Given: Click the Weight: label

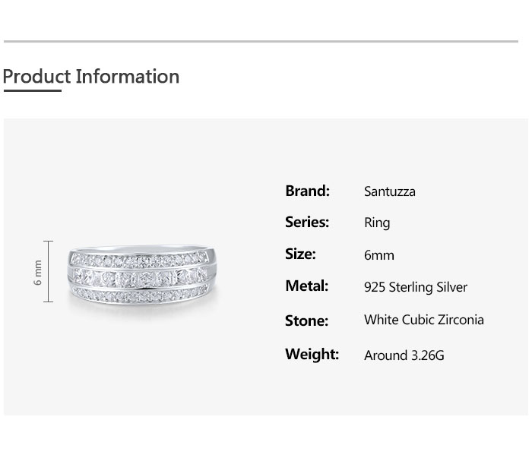Looking at the screenshot, I should pyautogui.click(x=312, y=354).
